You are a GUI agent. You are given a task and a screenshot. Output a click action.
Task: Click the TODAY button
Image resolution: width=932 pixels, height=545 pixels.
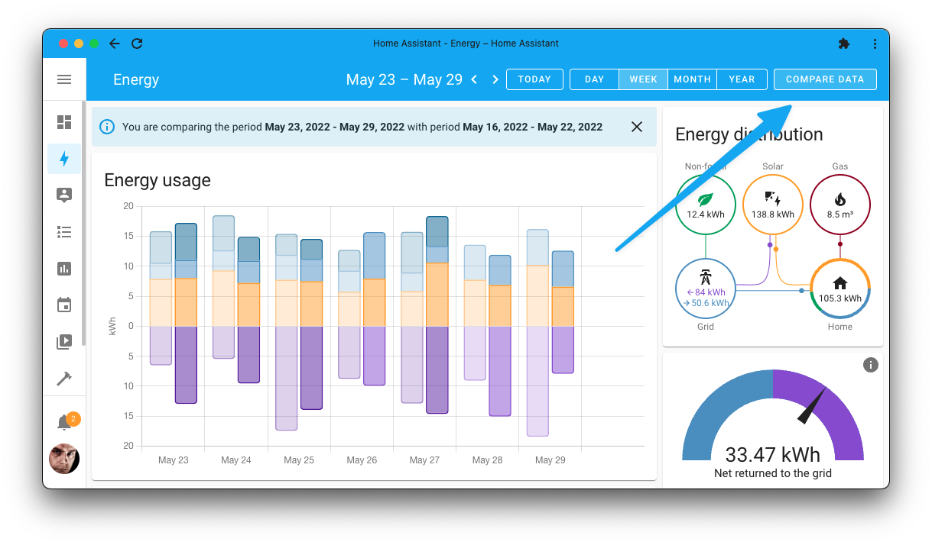point(534,79)
